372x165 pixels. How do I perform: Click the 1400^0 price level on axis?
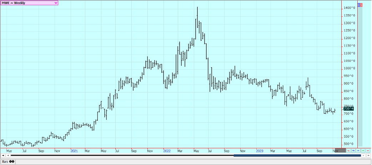[x=349, y=8]
